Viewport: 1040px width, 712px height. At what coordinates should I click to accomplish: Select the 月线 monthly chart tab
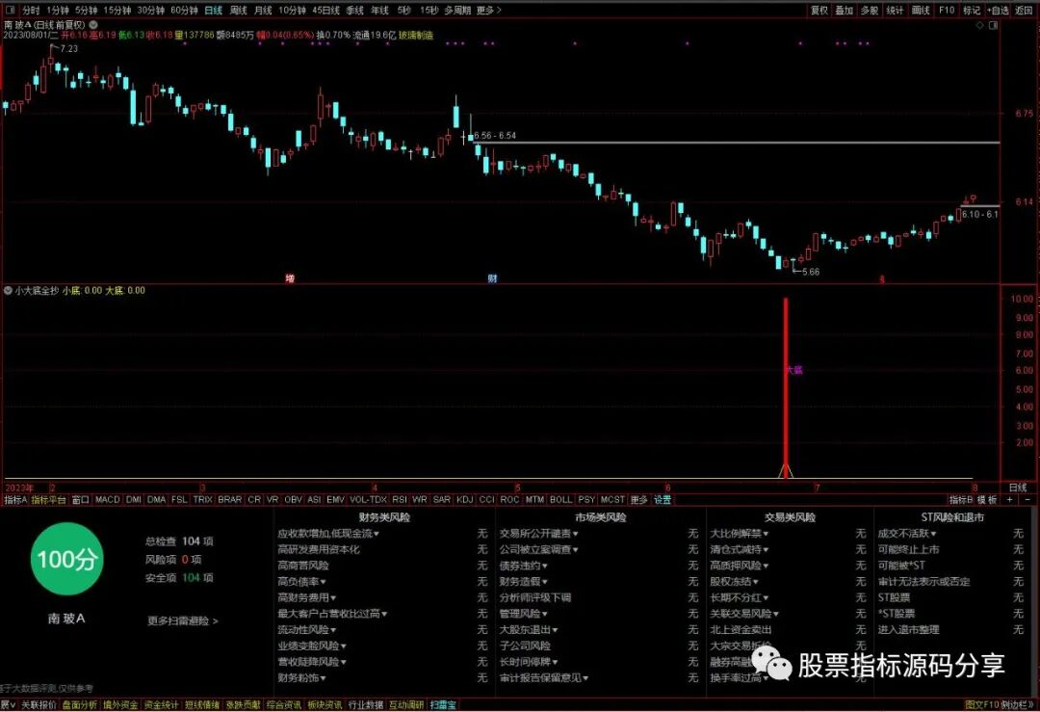[263, 10]
